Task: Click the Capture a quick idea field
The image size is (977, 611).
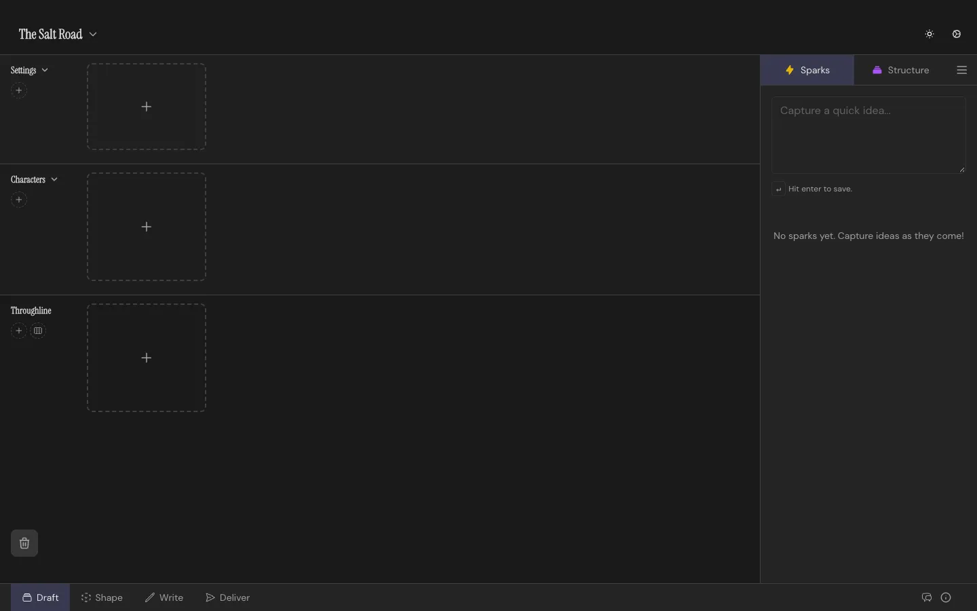Action: click(869, 135)
